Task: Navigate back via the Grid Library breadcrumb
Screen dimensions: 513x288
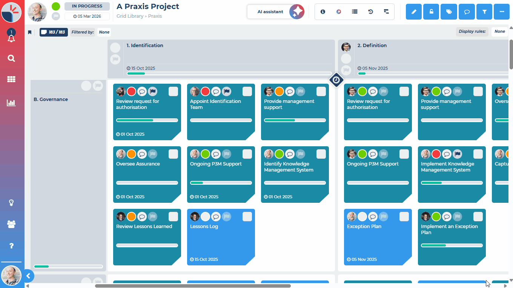Action: click(x=130, y=16)
